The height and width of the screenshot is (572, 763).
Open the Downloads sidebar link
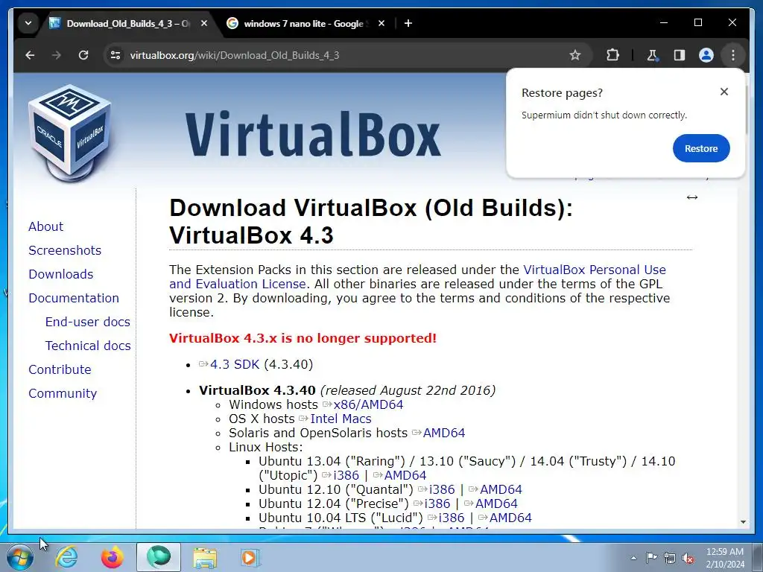(61, 274)
